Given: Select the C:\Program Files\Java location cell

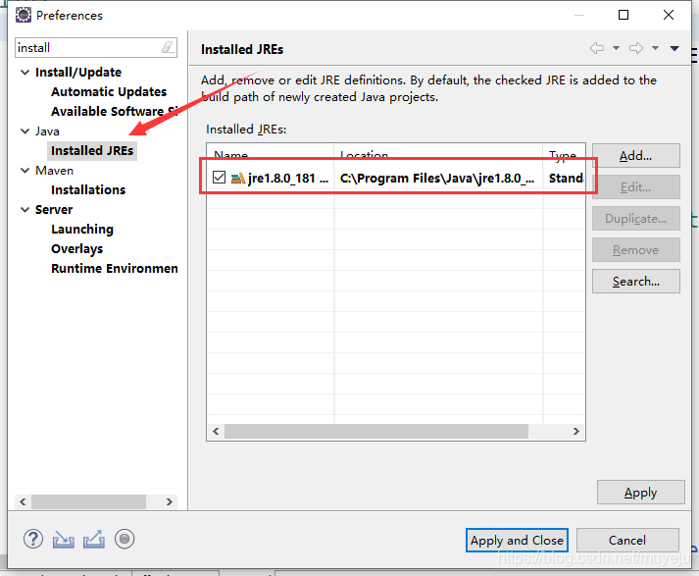Looking at the screenshot, I should pos(437,178).
